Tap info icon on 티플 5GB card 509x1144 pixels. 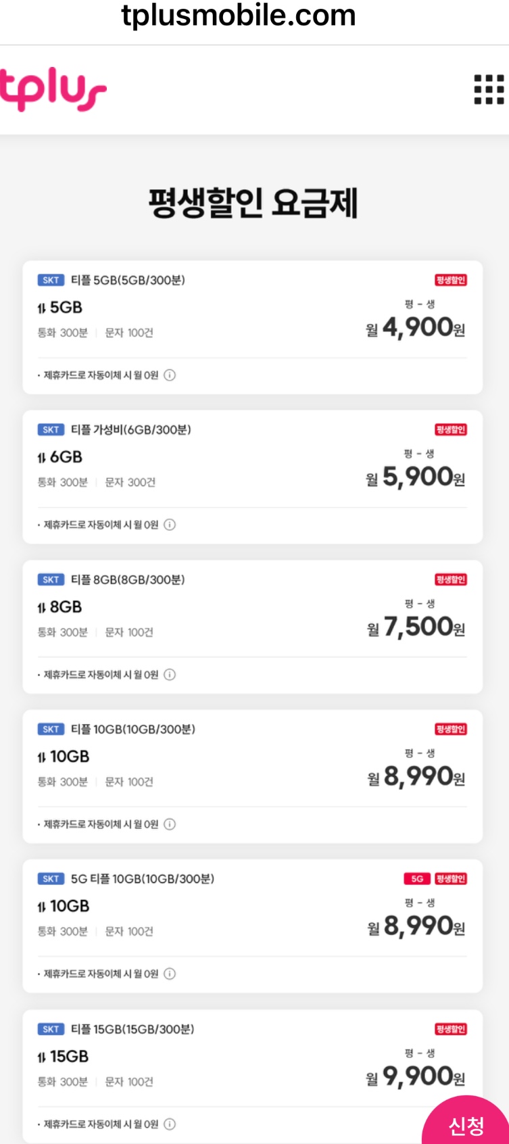point(170,375)
